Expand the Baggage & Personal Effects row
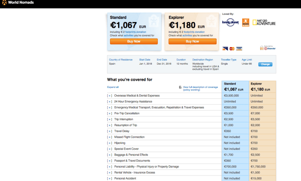The width and height of the screenshot is (301, 181). (110, 155)
